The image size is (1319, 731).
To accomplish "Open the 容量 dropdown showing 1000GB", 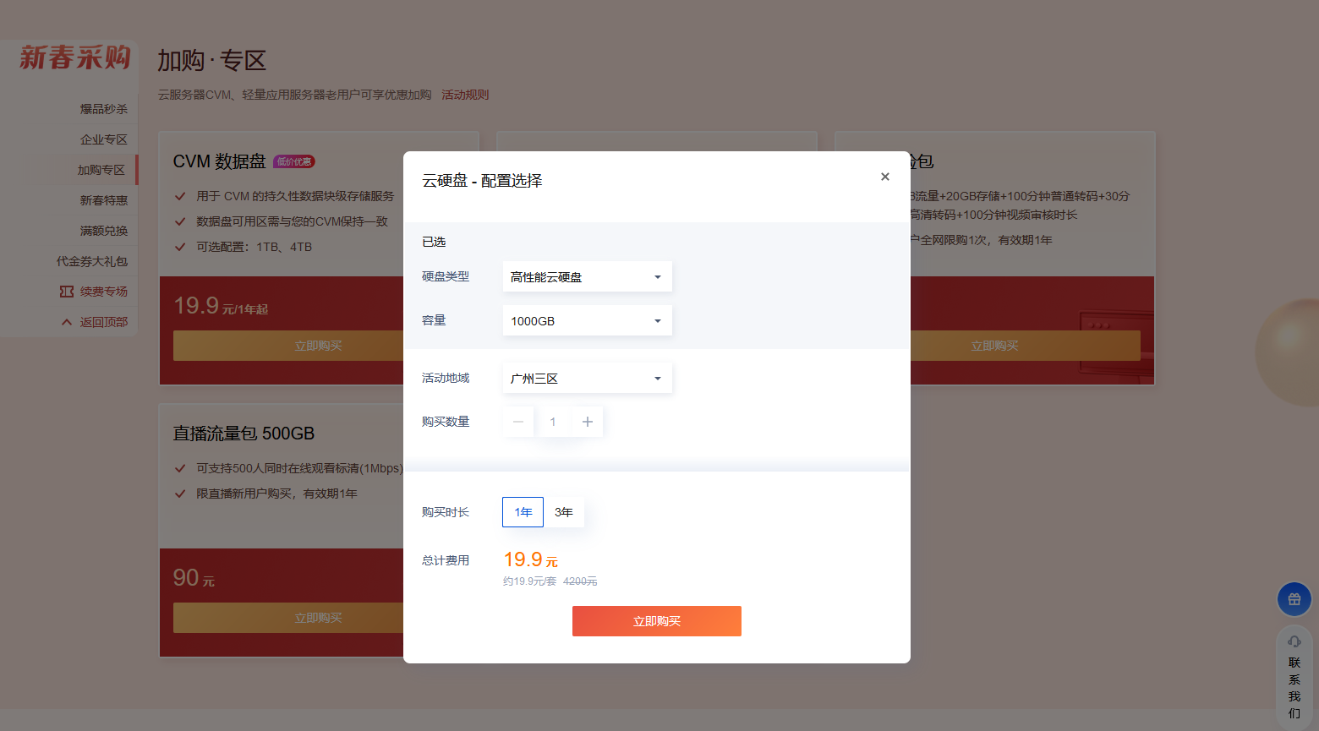I will click(587, 320).
